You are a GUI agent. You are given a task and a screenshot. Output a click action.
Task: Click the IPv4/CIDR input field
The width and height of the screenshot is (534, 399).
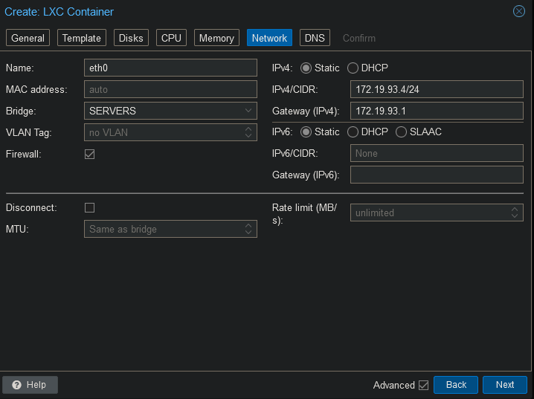(437, 89)
